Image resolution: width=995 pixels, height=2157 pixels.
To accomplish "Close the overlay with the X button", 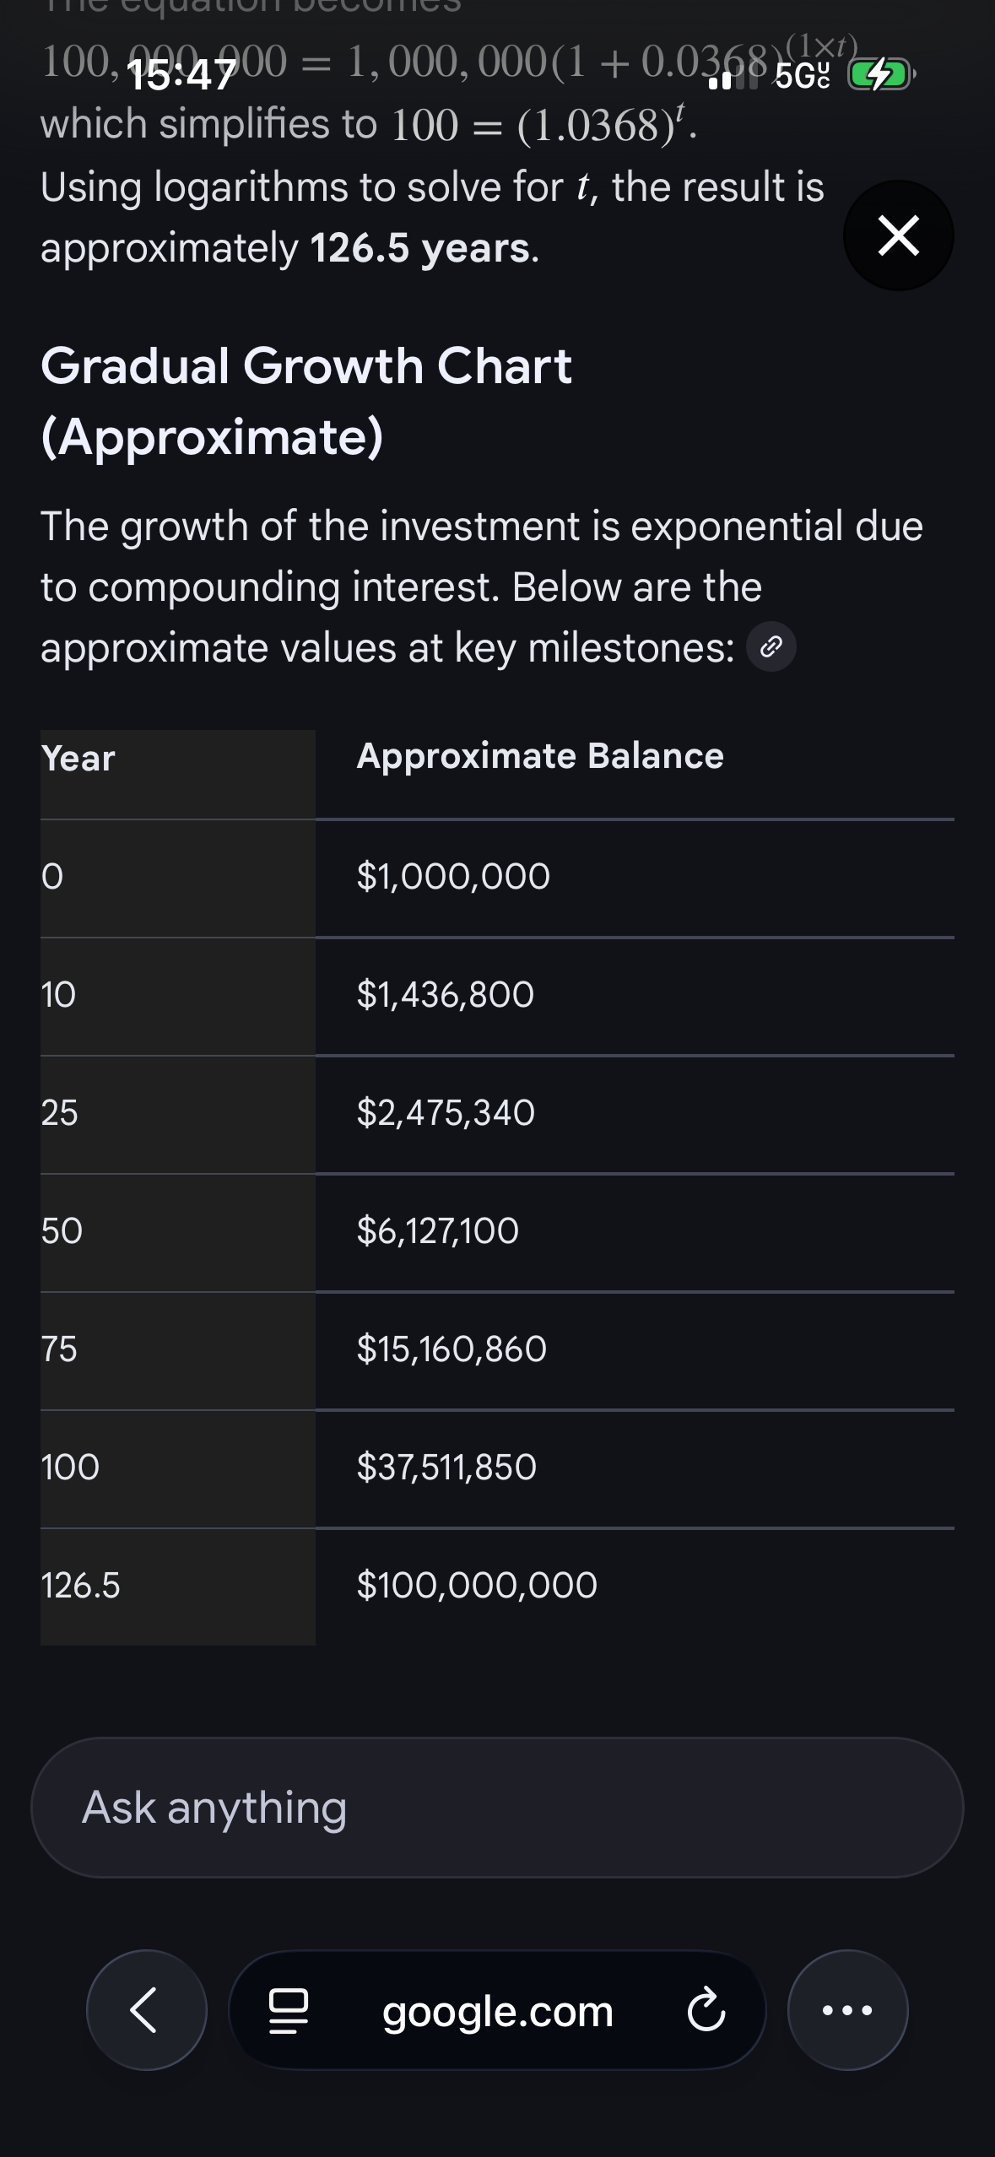I will 898,235.
